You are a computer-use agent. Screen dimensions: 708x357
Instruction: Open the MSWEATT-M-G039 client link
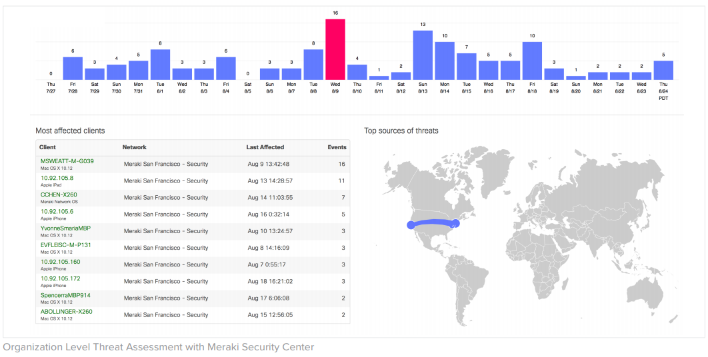tap(67, 161)
